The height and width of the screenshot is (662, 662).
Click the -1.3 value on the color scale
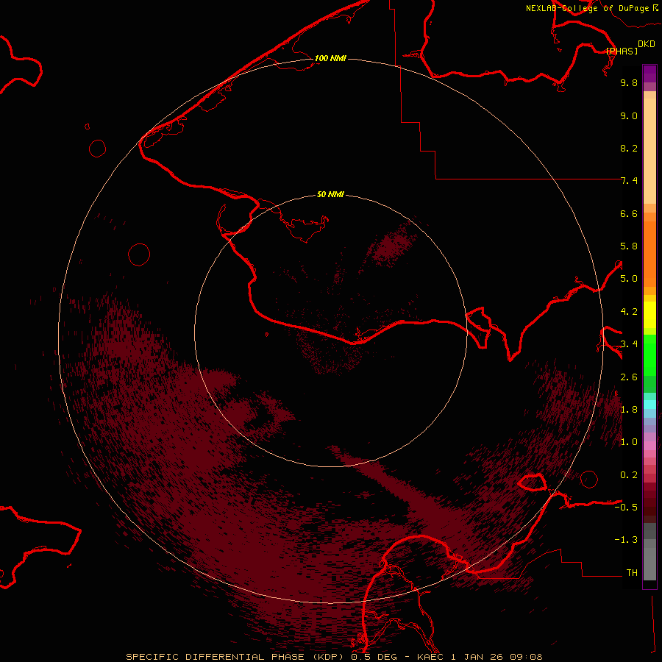tap(626, 540)
